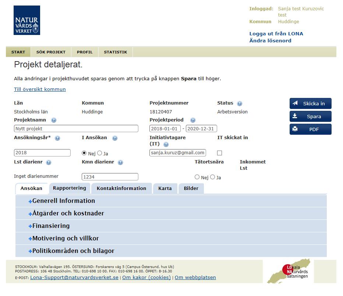
Task: Click Logga ut från LONA link
Action: tap(276, 34)
